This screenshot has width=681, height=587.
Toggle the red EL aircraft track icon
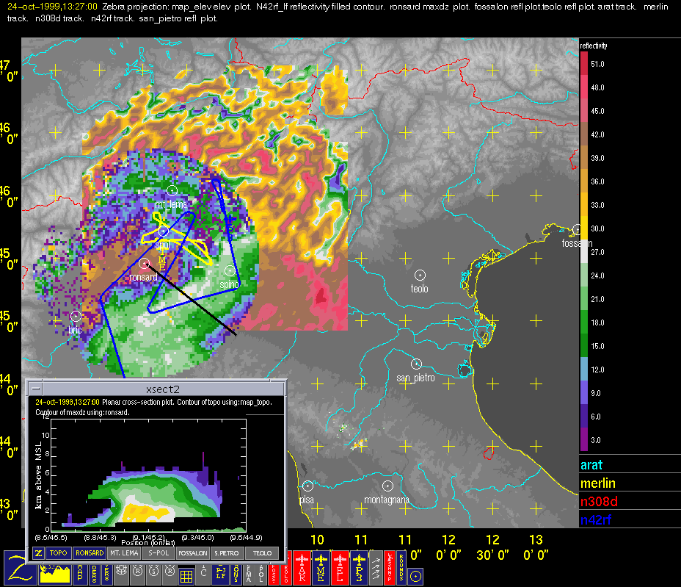(x=340, y=567)
